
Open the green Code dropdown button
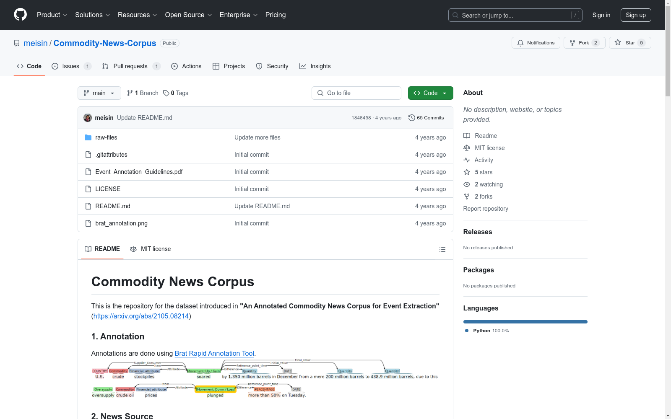pos(430,93)
